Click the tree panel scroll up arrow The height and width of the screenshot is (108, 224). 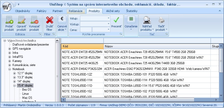[57, 41]
